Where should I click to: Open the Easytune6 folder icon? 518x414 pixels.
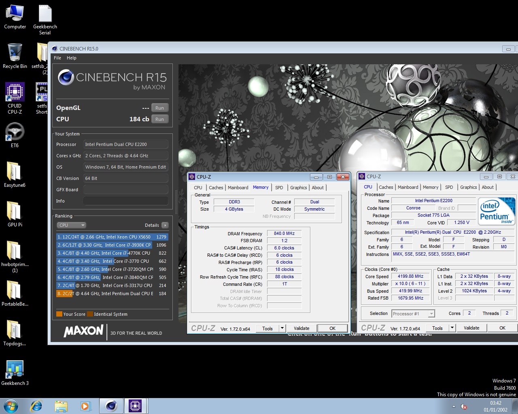pos(15,175)
